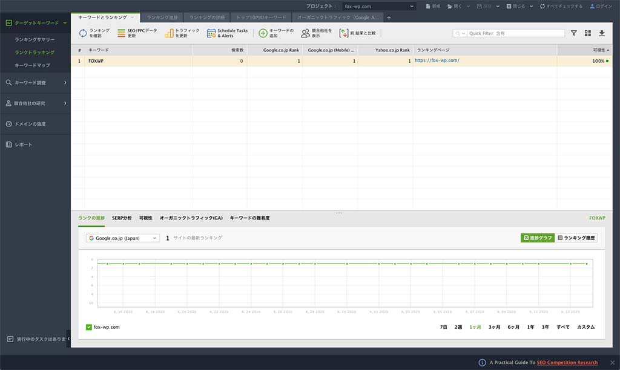Screen dimensions: 620x370
Task: Expand the 開く dropdown arrow
Action: 468,6
